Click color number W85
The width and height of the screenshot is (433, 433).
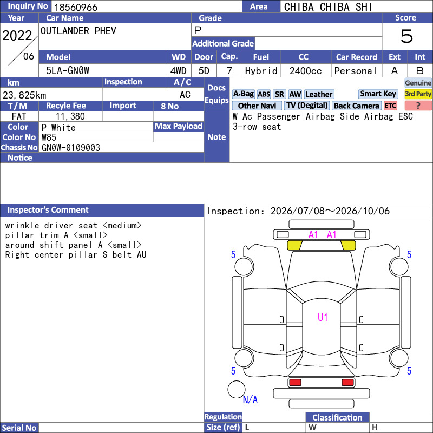click(49, 137)
